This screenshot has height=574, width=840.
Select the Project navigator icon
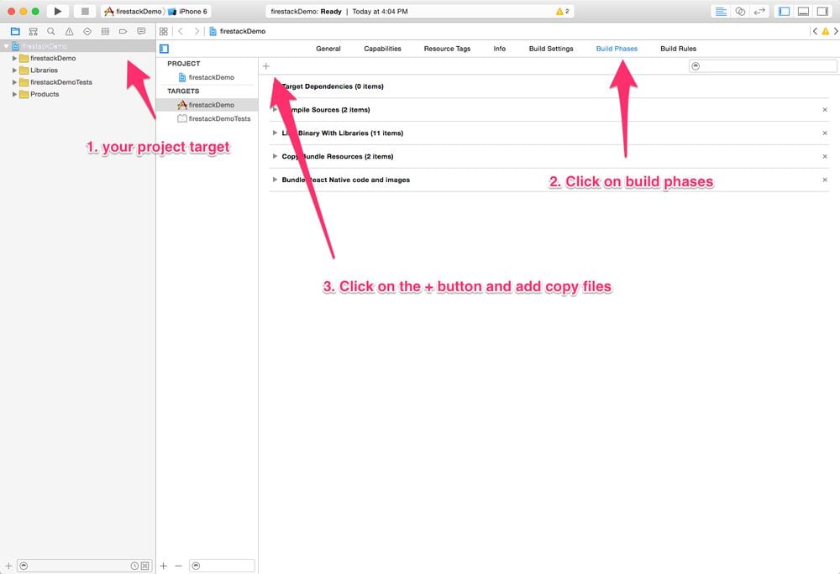click(x=15, y=32)
